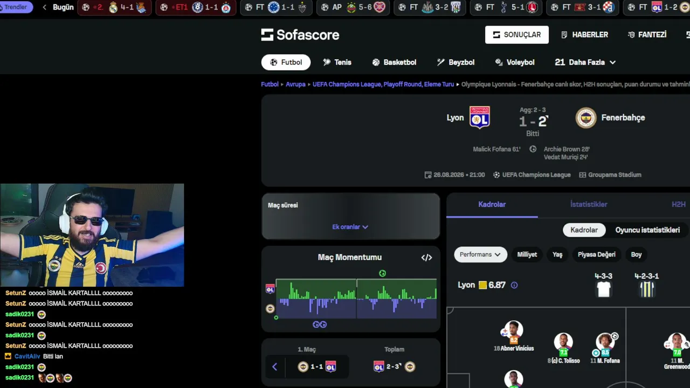Click the Toplam 2-3 aggregate score
The image size is (690, 388).
pos(394,367)
